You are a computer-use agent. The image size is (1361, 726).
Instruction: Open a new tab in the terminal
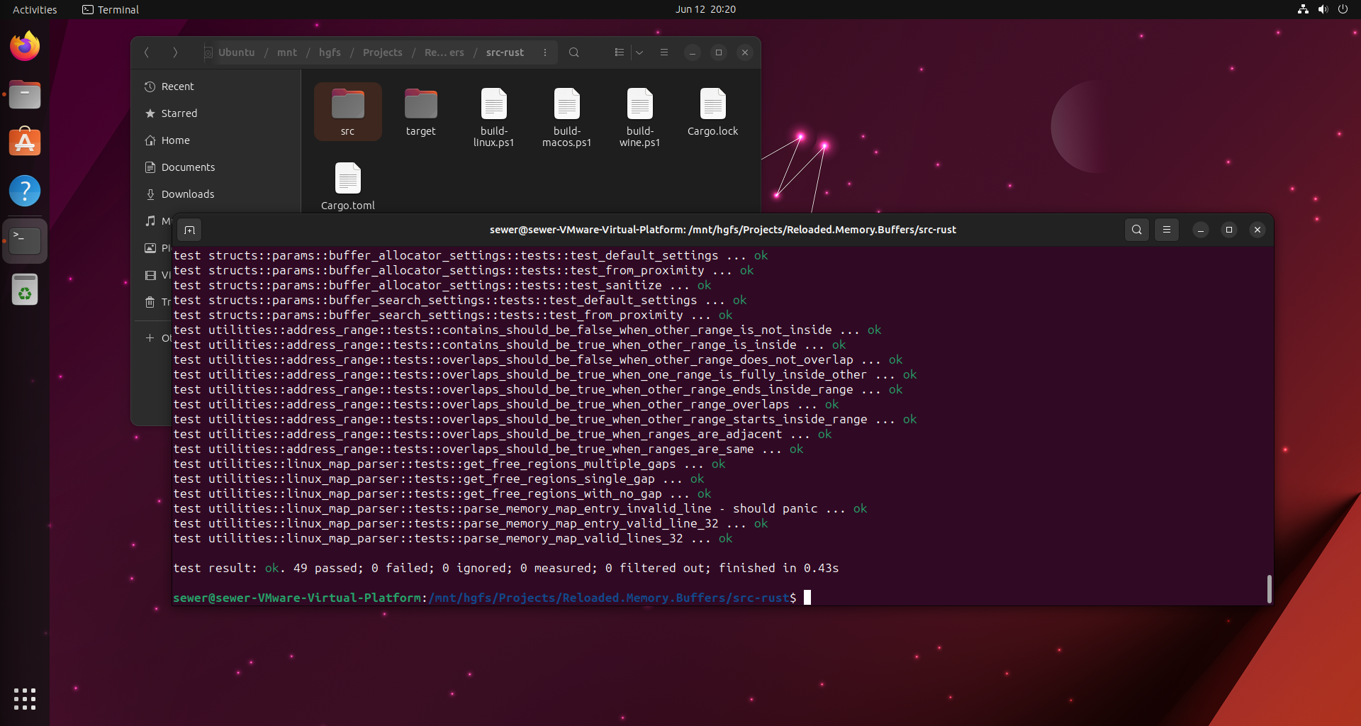(x=189, y=230)
